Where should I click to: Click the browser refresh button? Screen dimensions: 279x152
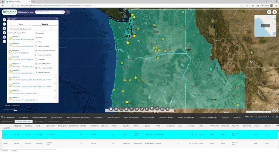(x=12, y=6)
